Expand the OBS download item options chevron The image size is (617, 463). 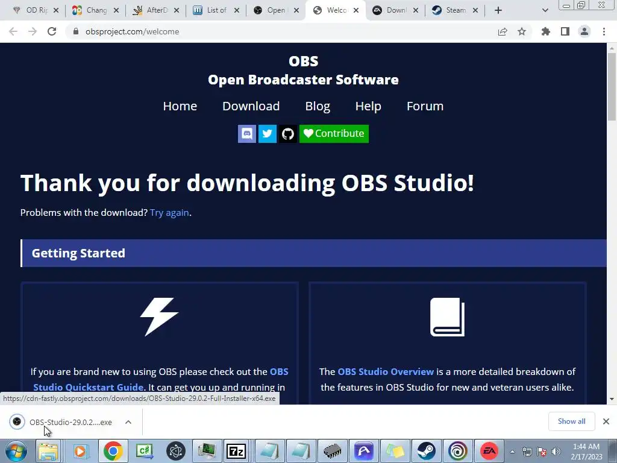128,422
